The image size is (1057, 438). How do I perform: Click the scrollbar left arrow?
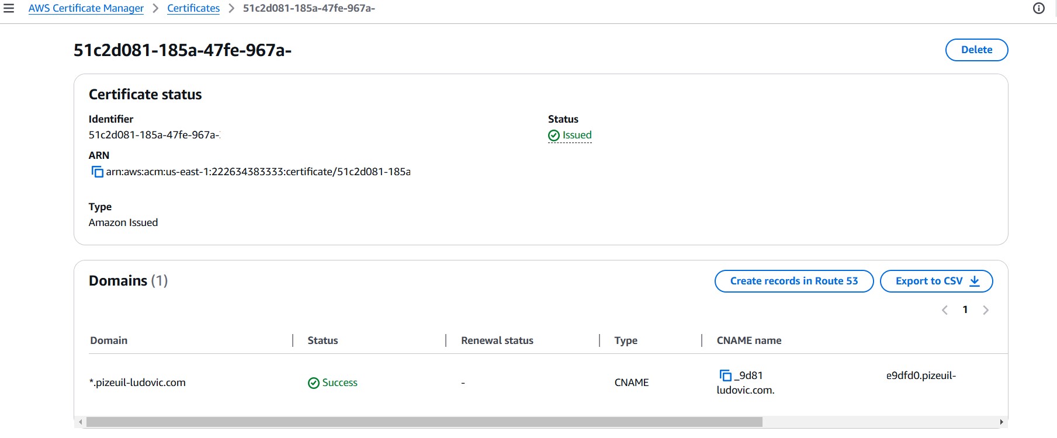81,422
